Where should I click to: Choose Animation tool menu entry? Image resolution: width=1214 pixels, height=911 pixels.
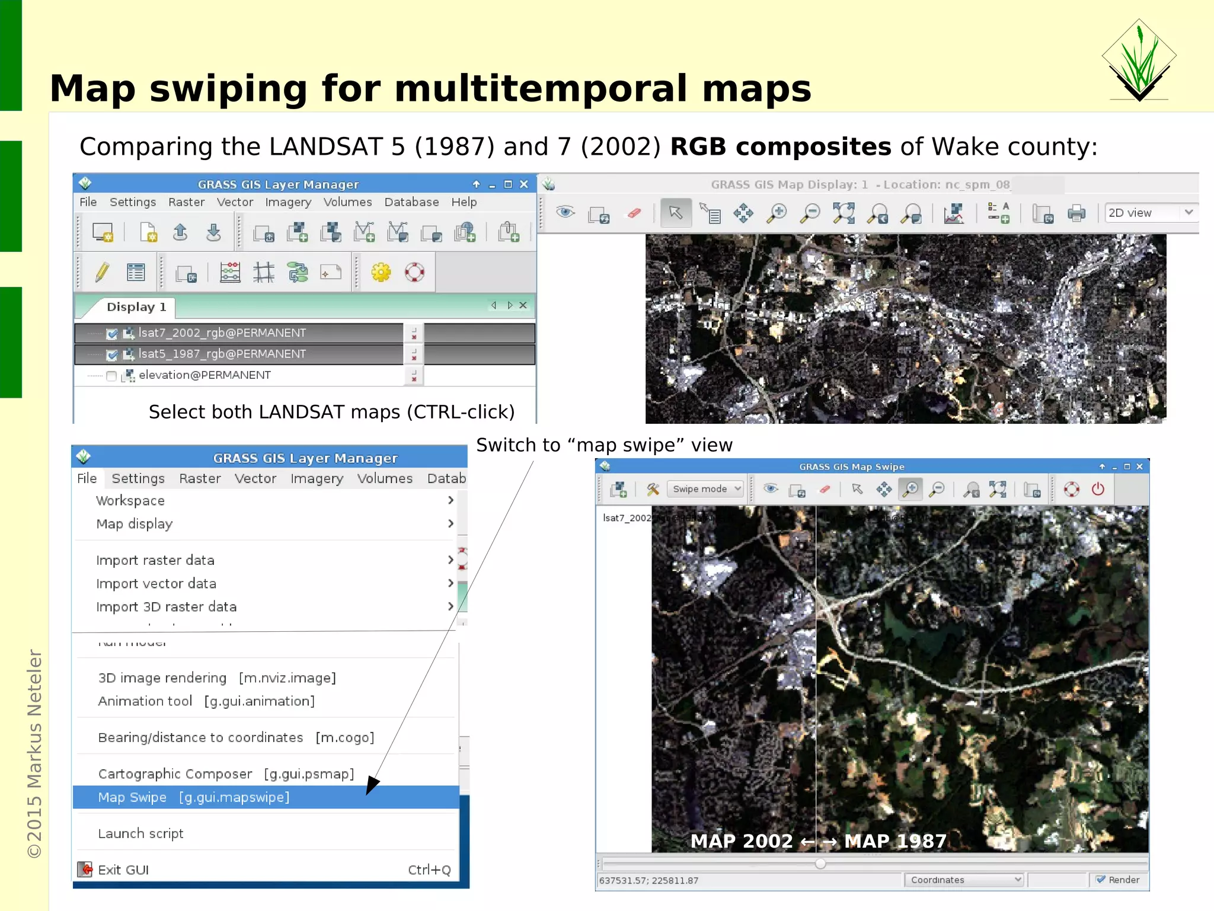266,701
